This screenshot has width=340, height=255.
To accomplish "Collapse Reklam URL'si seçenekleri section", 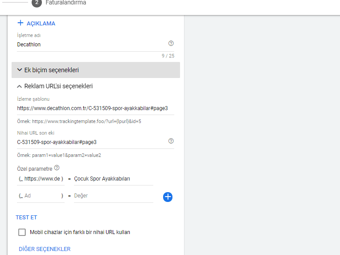I will tap(19, 86).
